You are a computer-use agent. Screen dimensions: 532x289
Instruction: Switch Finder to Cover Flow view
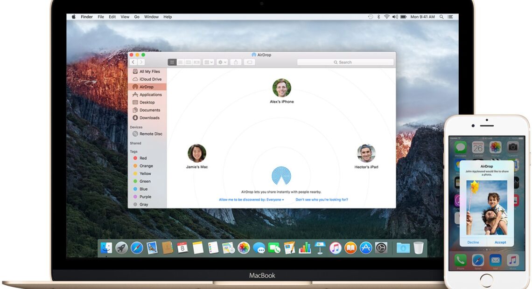click(x=196, y=62)
